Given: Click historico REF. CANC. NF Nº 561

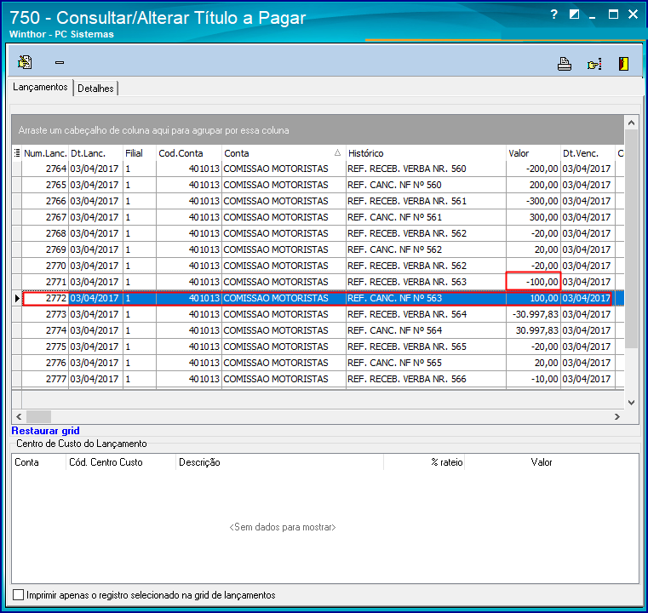Looking at the screenshot, I should point(394,217).
